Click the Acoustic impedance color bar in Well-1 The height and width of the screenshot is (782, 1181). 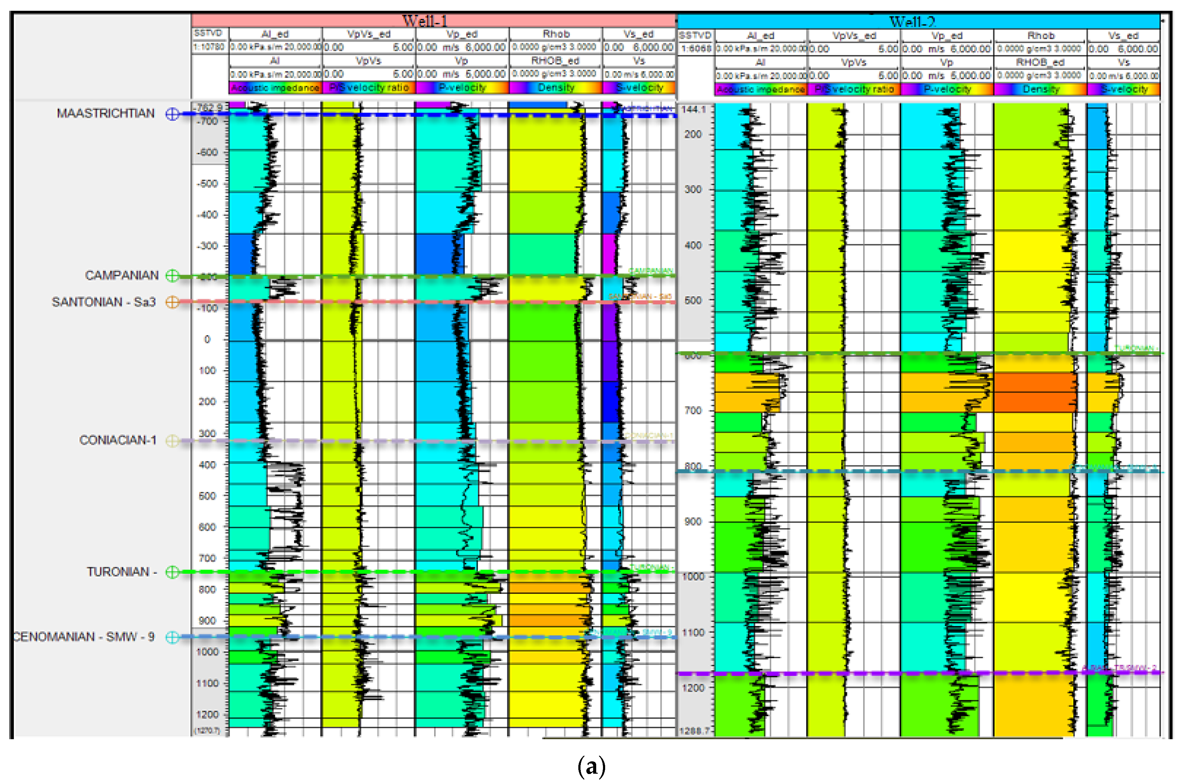click(275, 88)
